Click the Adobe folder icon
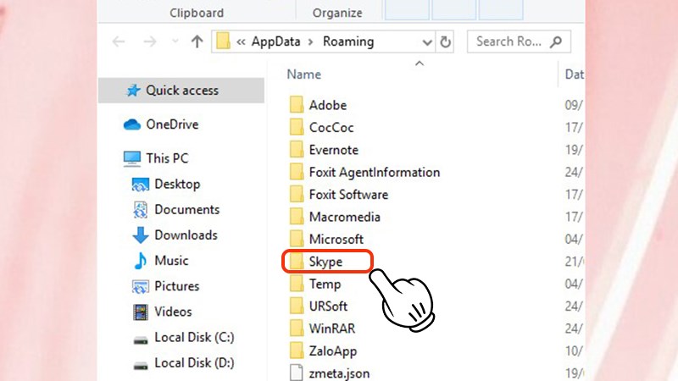 click(x=297, y=104)
